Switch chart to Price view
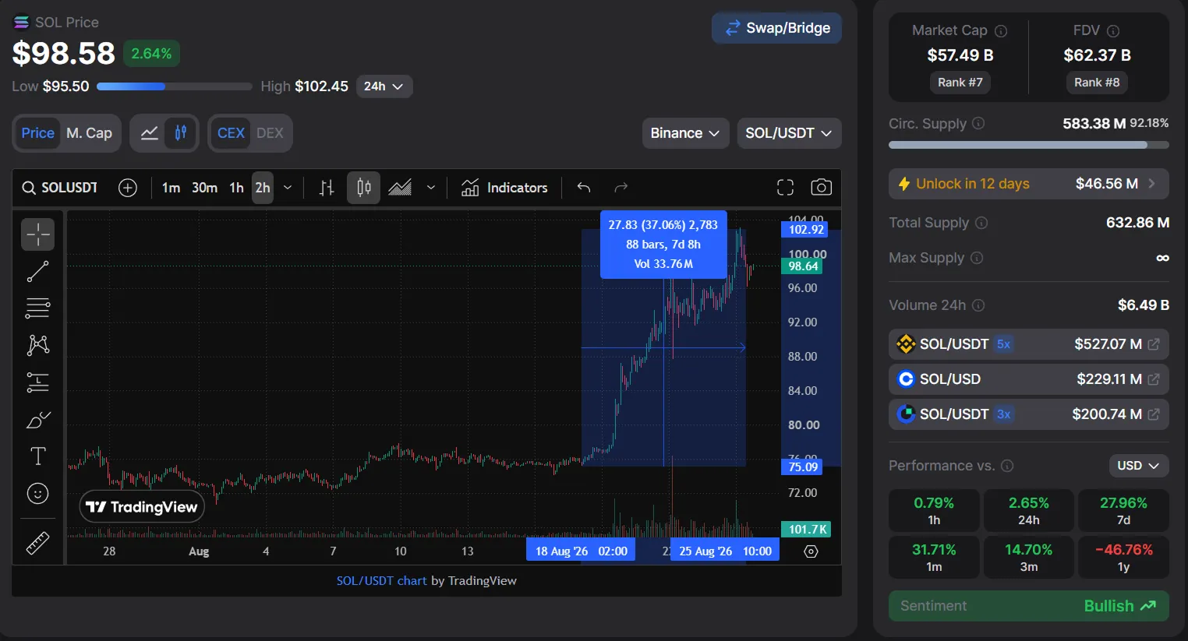Image resolution: width=1188 pixels, height=641 pixels. 38,133
